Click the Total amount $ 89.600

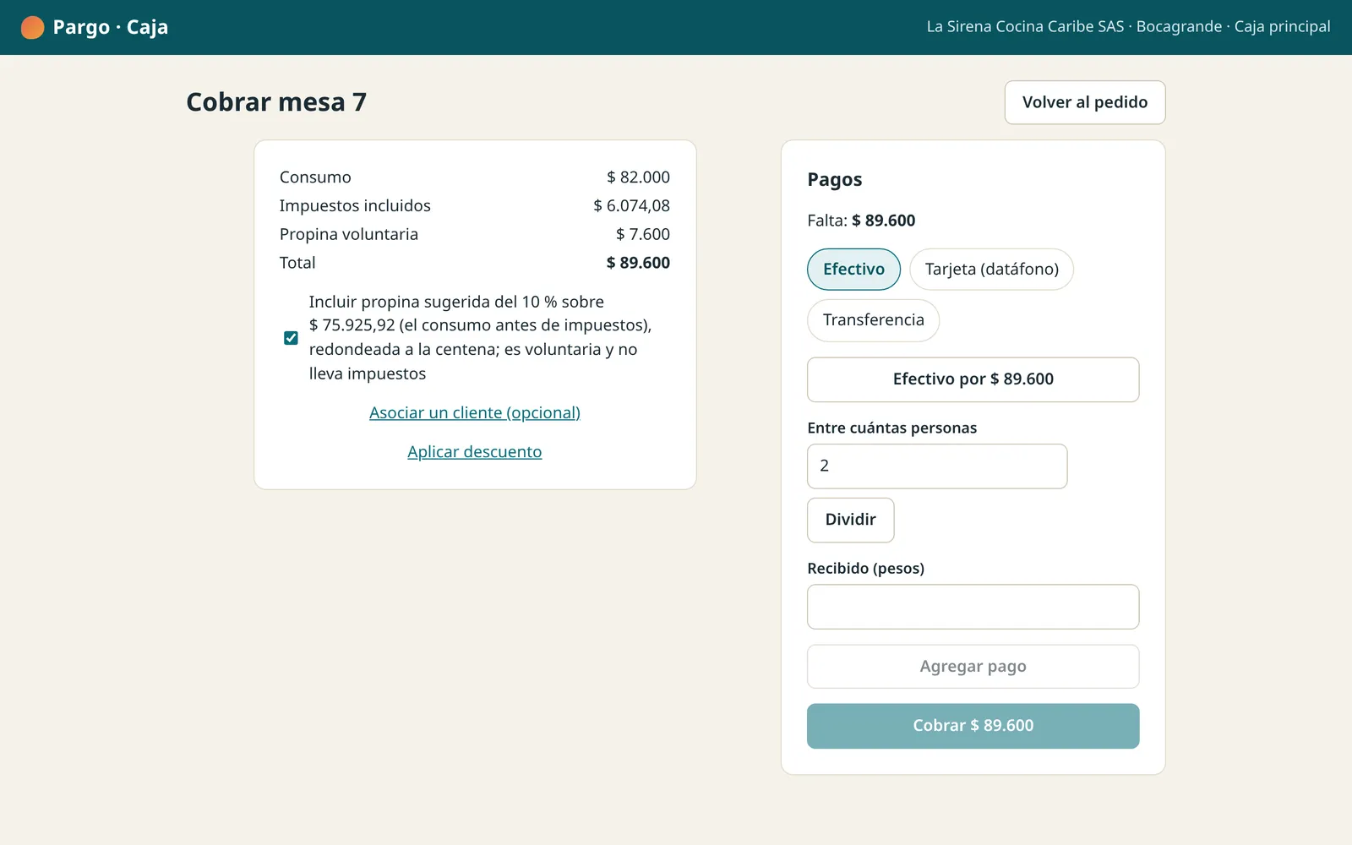(x=638, y=263)
